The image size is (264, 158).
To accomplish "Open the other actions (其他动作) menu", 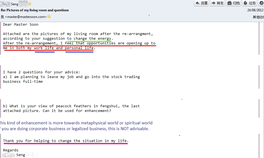I will [258, 17].
